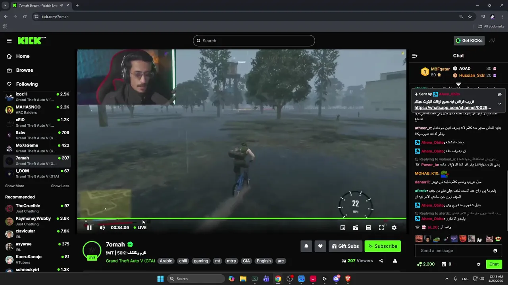This screenshot has width=508, height=285.
Task: Click the KICK logo
Action: pos(32,40)
